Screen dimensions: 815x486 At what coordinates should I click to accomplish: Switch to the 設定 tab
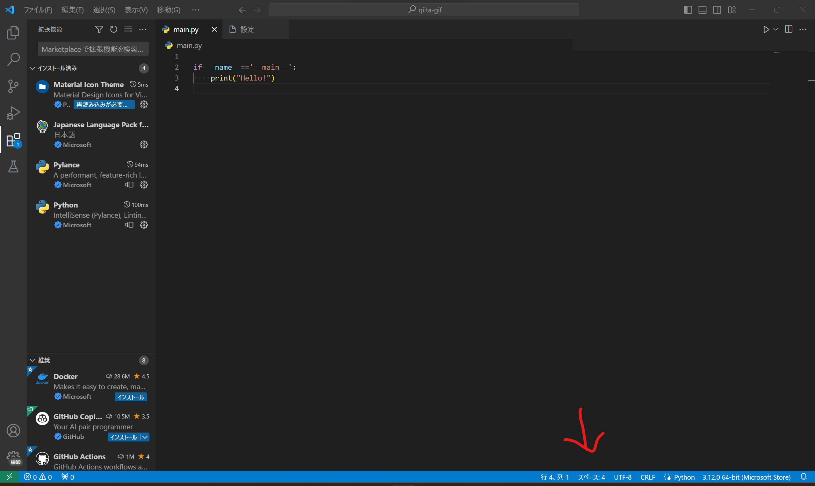(x=247, y=30)
